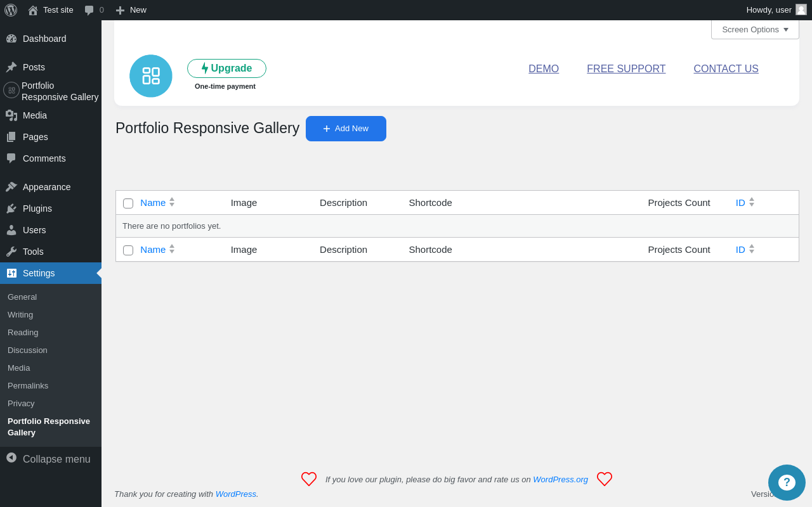The width and height of the screenshot is (812, 507).
Task: Click Dashboard label in sidebar
Action: [44, 39]
